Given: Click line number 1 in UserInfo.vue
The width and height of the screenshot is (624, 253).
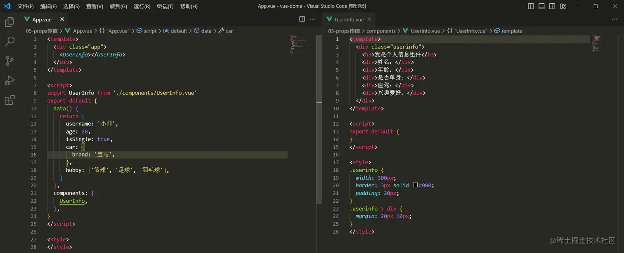Looking at the screenshot, I should tap(337, 39).
